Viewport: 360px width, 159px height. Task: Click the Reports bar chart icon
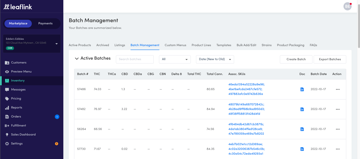point(7,107)
